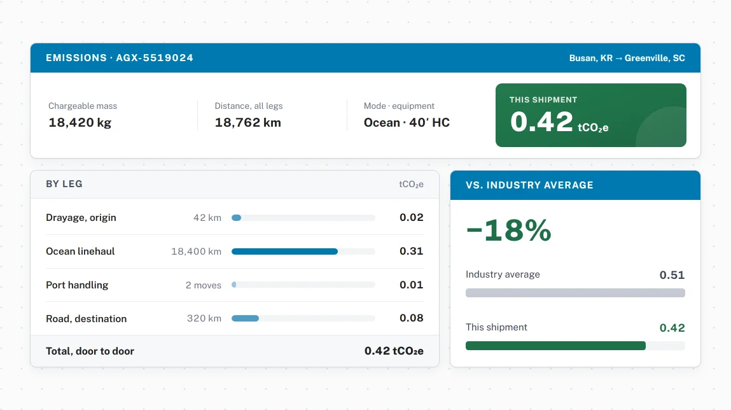Select the 0.02 emissions value
This screenshot has width=731, height=410.
click(x=411, y=217)
